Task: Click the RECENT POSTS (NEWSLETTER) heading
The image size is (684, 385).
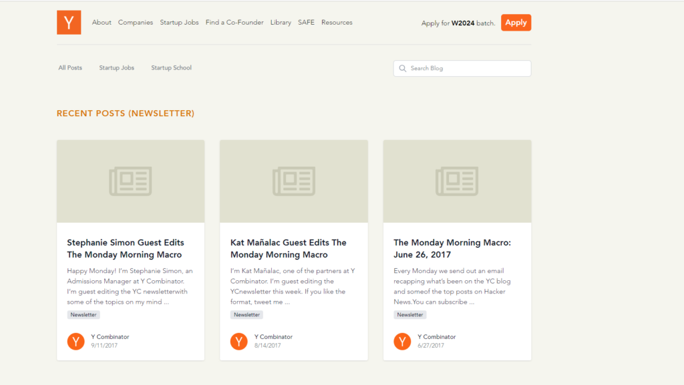Action: pyautogui.click(x=126, y=113)
